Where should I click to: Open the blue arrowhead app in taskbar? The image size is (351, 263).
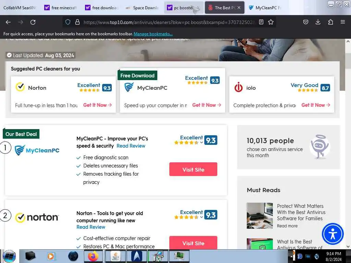[136, 256]
